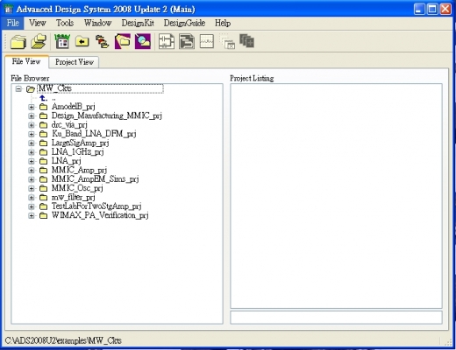This screenshot has height=350, width=456.
Task: Click the Open Project toolbar icon
Action: (x=39, y=41)
